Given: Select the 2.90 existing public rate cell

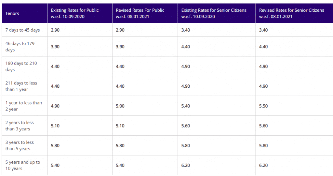Looking at the screenshot, I should (x=55, y=30).
